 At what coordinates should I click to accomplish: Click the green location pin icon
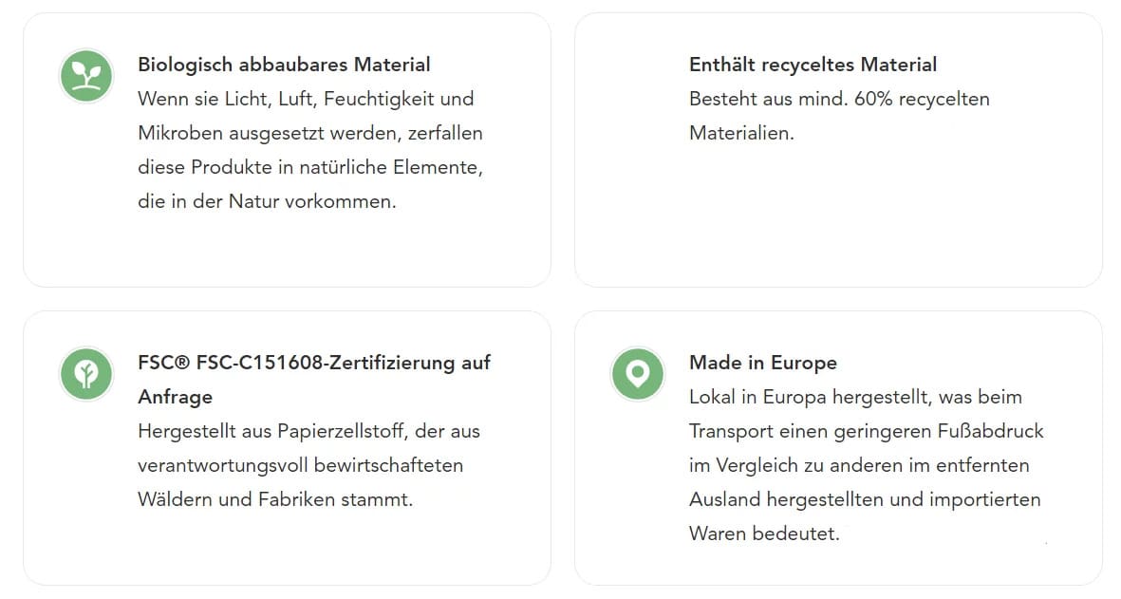point(638,374)
